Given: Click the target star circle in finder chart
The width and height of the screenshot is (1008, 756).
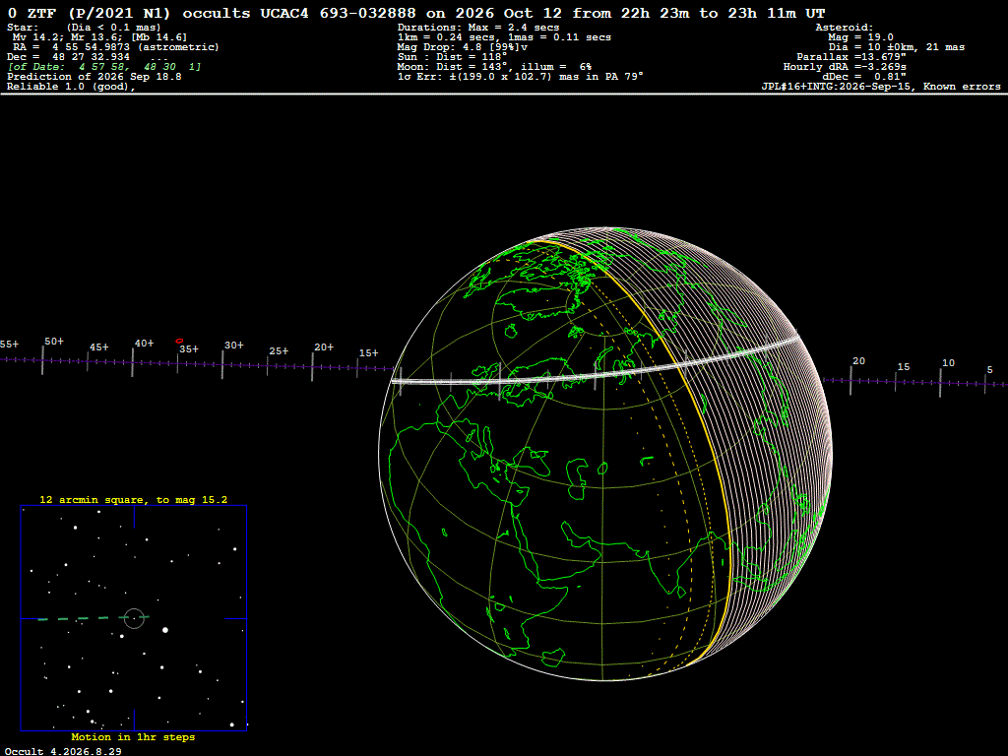Looking at the screenshot, I should pyautogui.click(x=134, y=618).
